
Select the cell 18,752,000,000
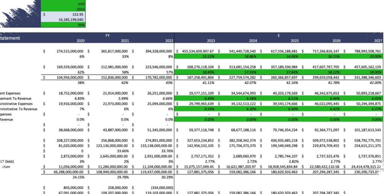[71, 93]
